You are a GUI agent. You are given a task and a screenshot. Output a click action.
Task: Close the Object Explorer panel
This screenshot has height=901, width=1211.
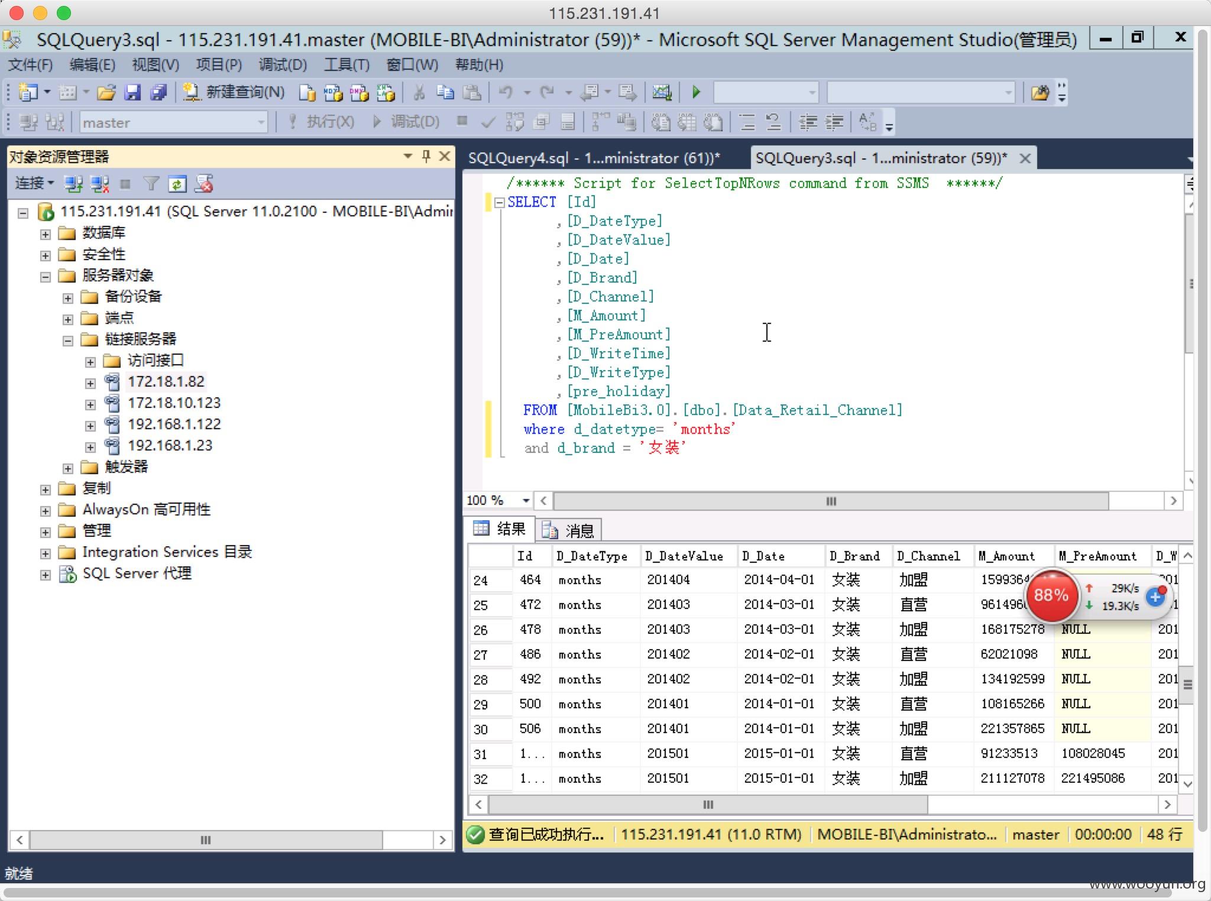click(445, 157)
